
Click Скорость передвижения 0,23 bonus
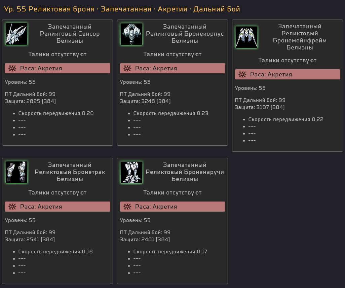[171, 113]
